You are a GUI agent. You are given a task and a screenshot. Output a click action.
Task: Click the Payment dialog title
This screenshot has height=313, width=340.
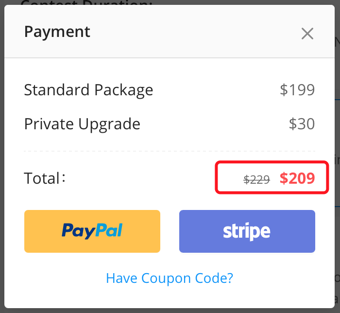[x=57, y=32]
